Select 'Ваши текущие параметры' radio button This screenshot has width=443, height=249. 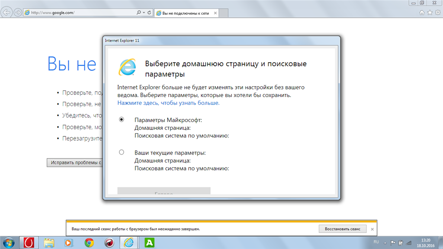[122, 152]
